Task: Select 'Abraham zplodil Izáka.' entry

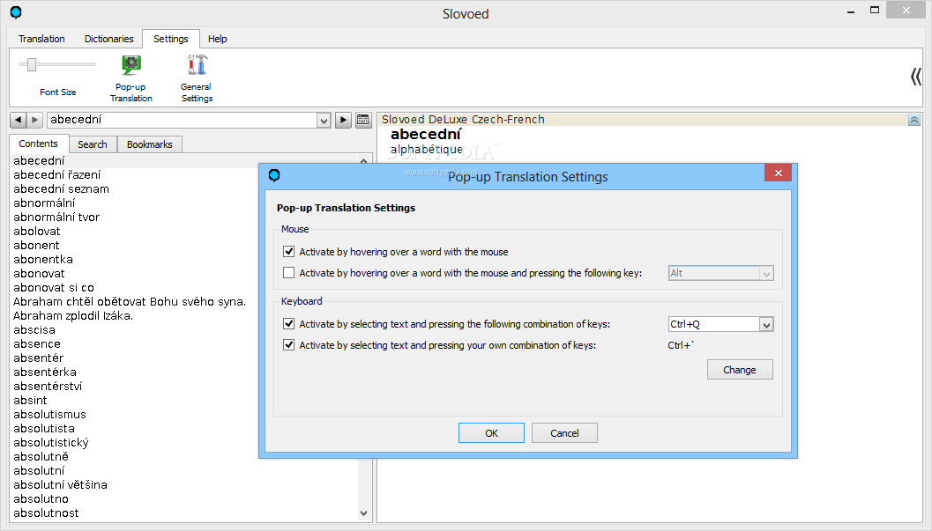Action: pos(73,315)
